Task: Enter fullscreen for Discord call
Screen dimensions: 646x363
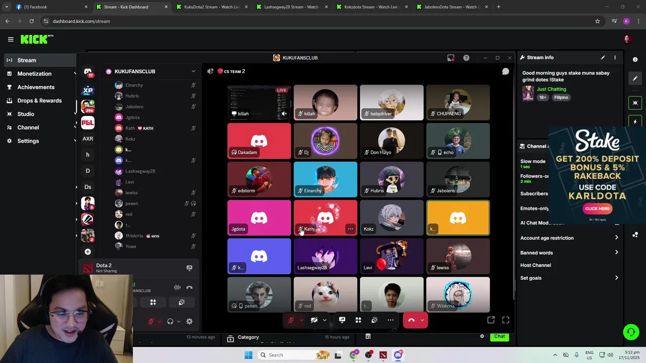Action: pos(506,320)
